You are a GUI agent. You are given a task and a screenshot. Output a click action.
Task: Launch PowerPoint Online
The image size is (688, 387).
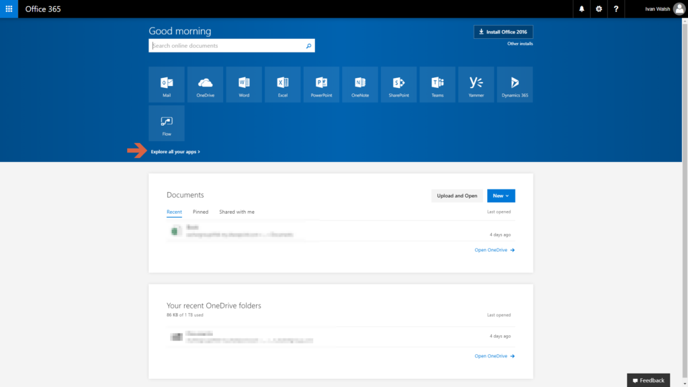click(321, 84)
